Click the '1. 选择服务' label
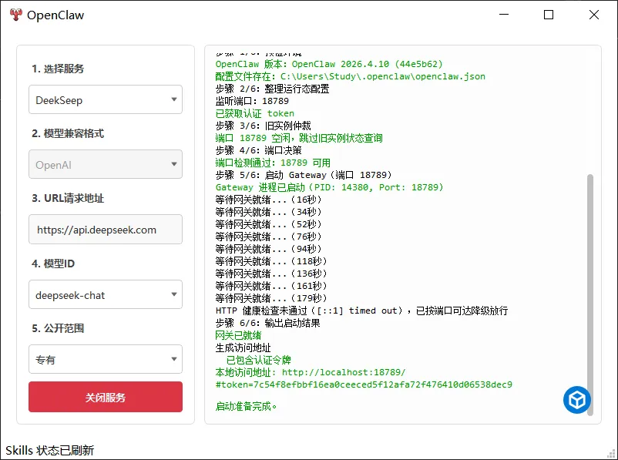 (x=58, y=69)
